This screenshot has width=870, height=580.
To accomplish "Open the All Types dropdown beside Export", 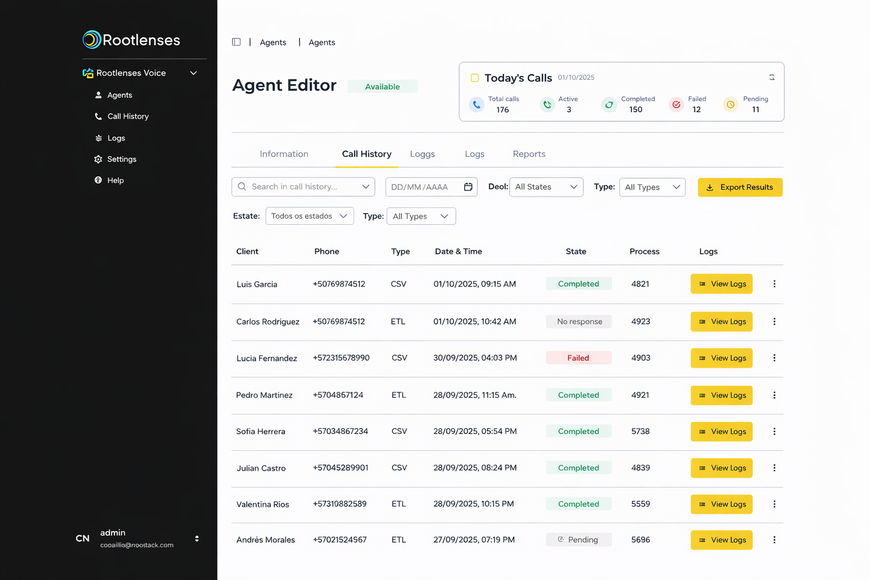I will pos(652,187).
